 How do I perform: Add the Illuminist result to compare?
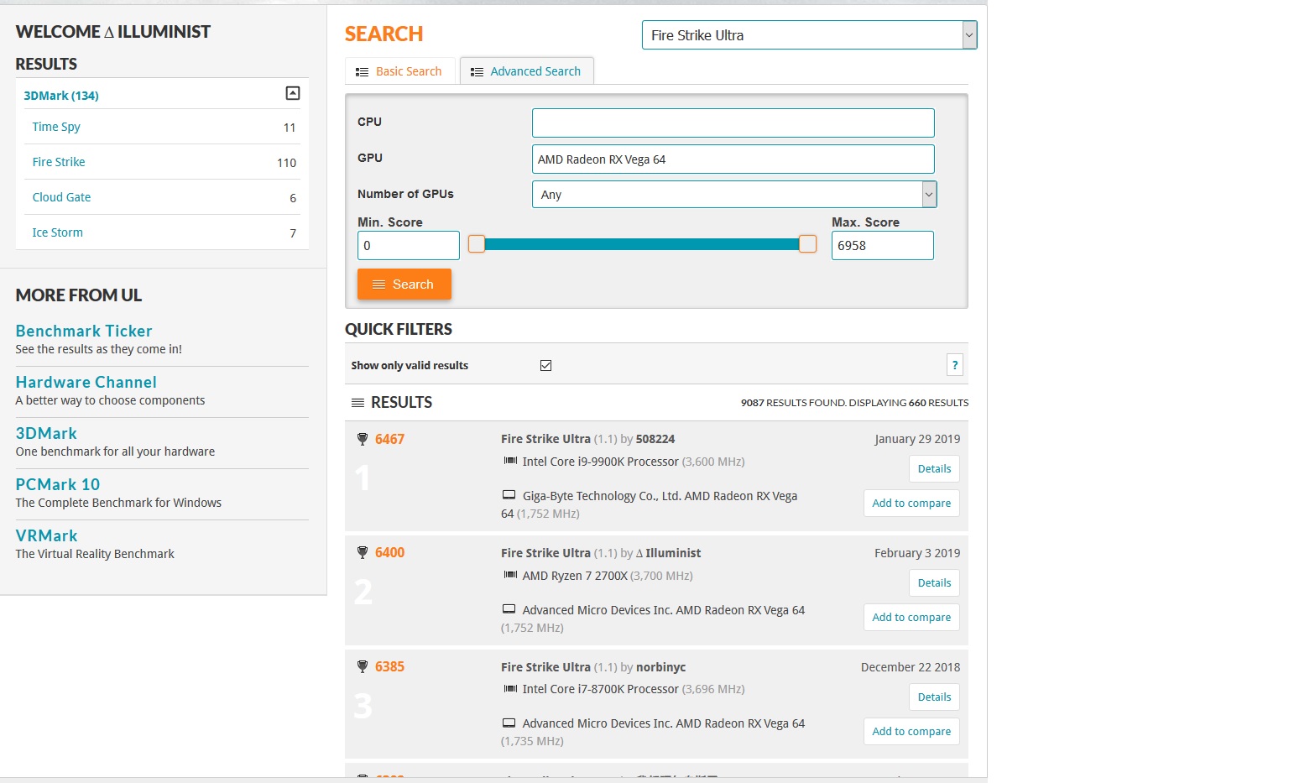click(x=911, y=618)
